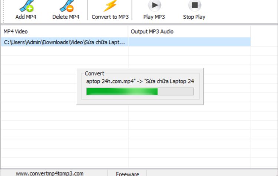278x176 pixels.
Task: Click the conversion filename text in the dialog
Action: pyautogui.click(x=140, y=81)
